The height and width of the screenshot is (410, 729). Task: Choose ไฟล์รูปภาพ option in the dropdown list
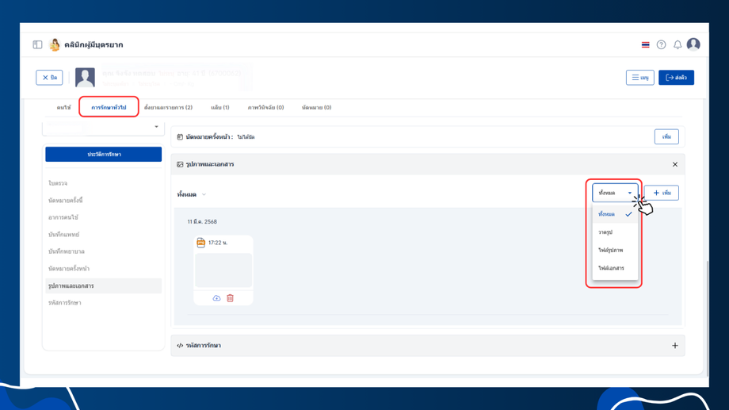[615, 251]
